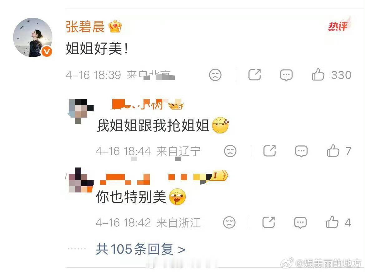Expand 共105条回复 to view all replies
Image resolution: width=365 pixels, height=272 pixels.
[x=141, y=249]
